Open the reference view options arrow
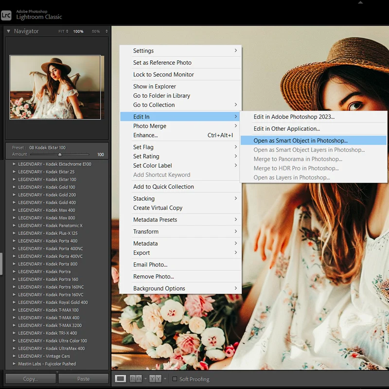Screen dimensions: 389x389 (x=145, y=379)
